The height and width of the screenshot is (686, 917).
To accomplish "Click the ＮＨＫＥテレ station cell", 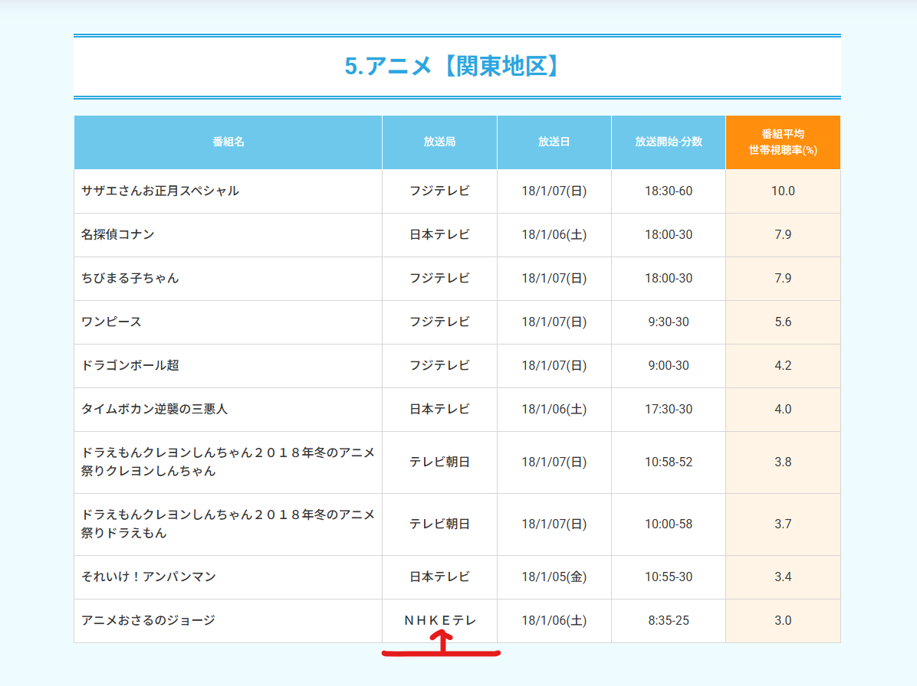I will click(440, 621).
